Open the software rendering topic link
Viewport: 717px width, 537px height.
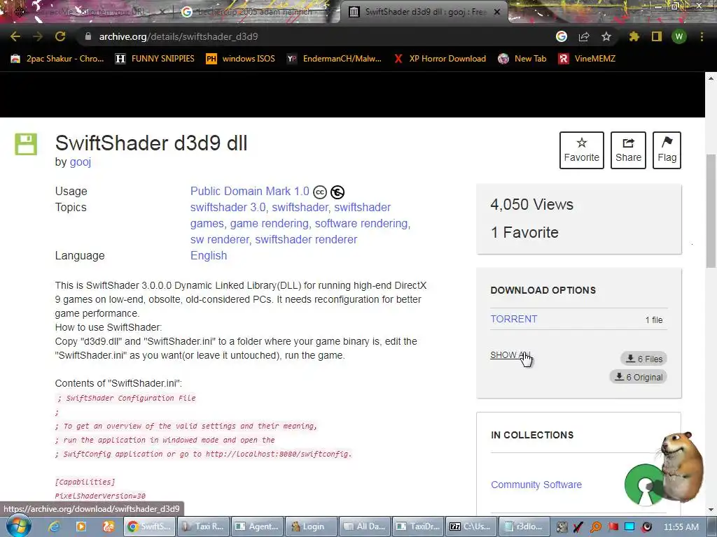(361, 223)
